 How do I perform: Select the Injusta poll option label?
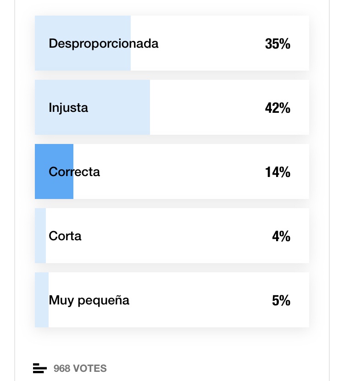pyautogui.click(x=68, y=108)
